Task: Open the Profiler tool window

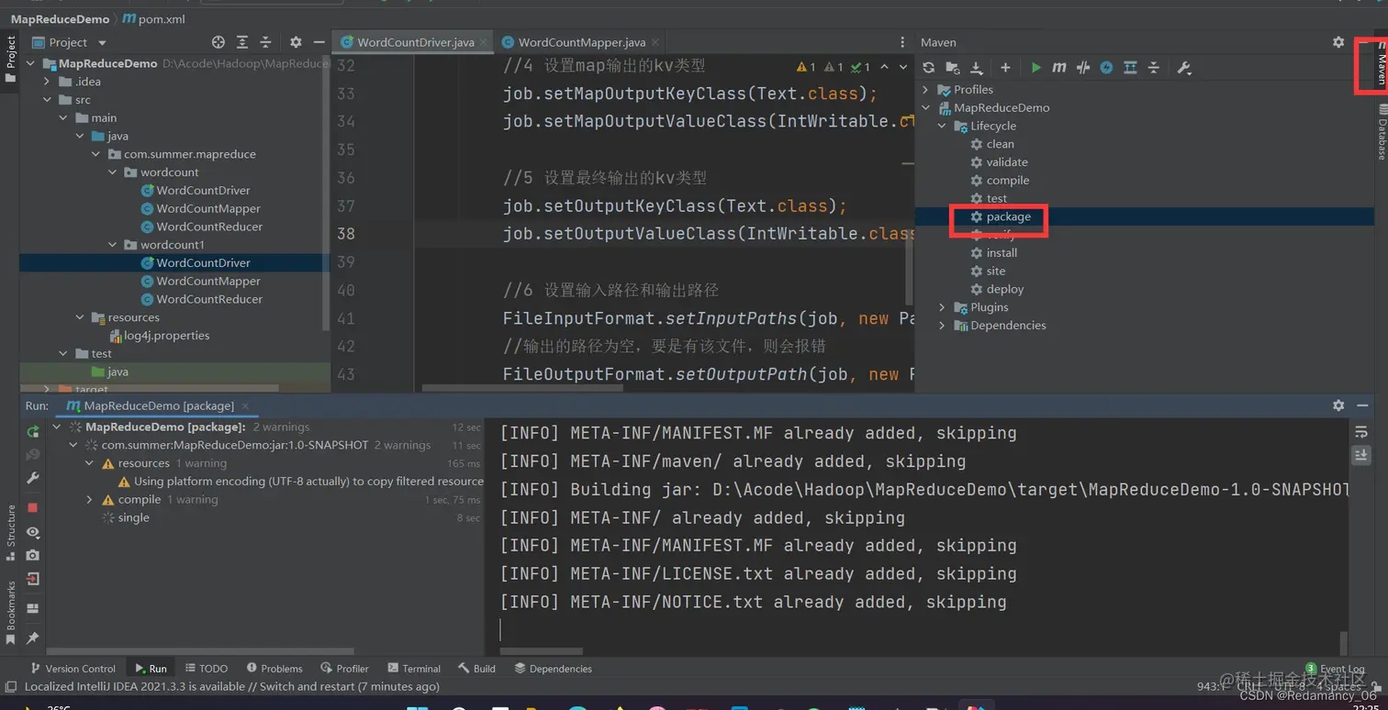Action: 344,669
